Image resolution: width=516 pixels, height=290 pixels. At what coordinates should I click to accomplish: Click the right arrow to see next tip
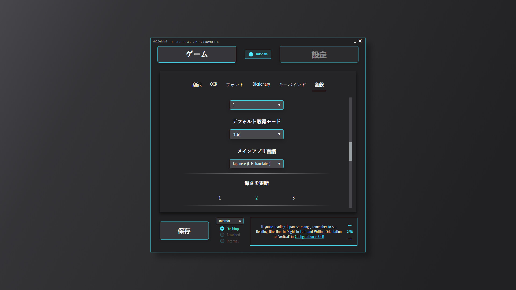[350, 238]
